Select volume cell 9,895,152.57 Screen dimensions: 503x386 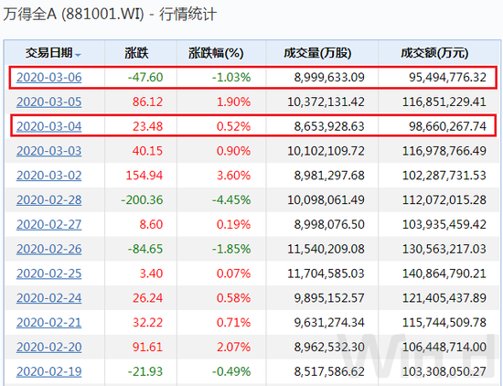tap(329, 298)
